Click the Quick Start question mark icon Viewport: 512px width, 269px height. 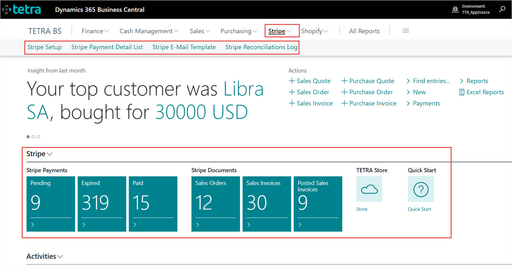click(421, 189)
